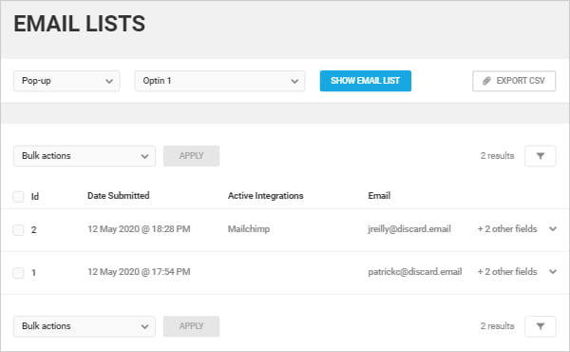Click the date 12 May 2020 @ 17:54 PM

point(139,271)
